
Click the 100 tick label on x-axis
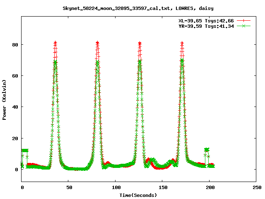116,187
